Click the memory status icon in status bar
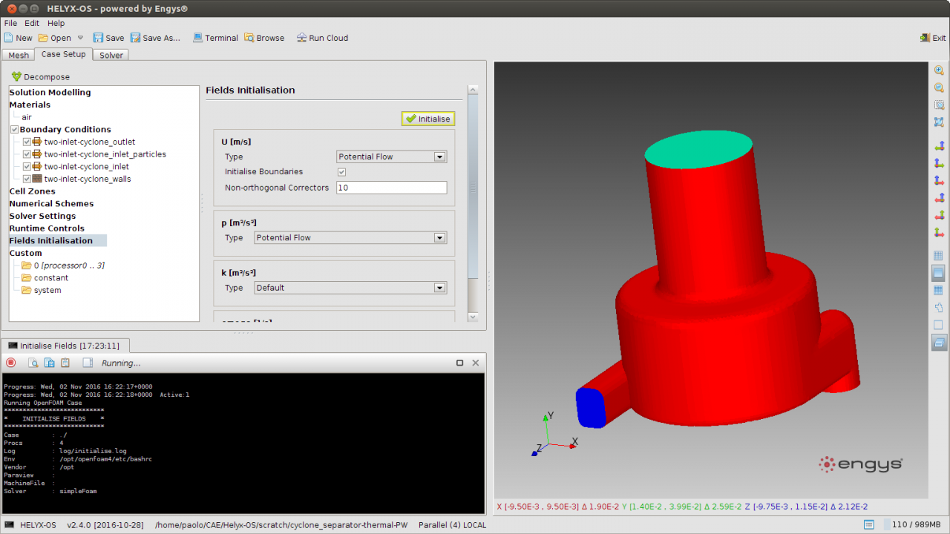 point(868,525)
